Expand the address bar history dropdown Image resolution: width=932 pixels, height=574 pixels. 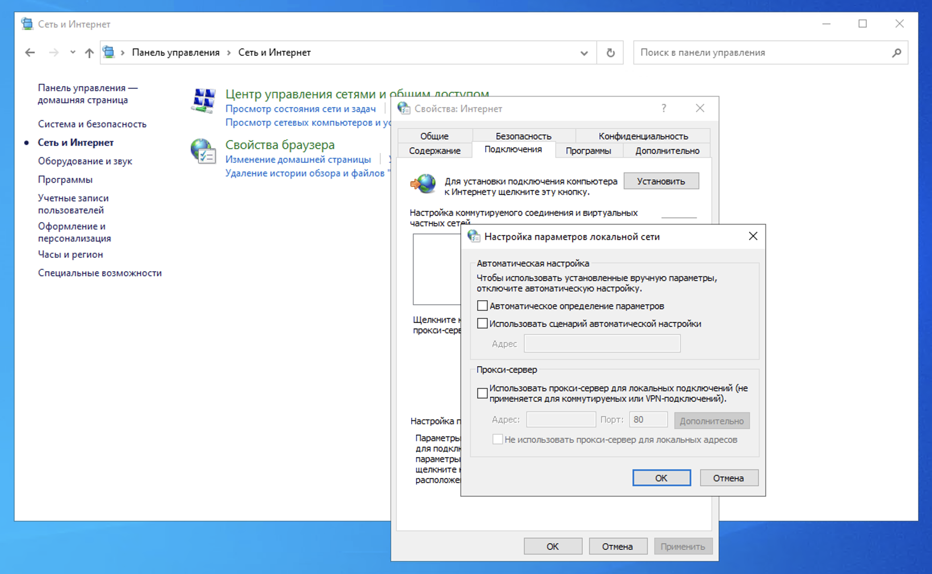coord(584,53)
